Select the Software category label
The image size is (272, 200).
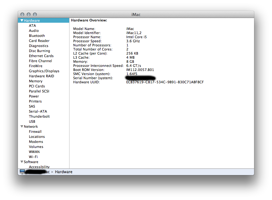coord(31,162)
